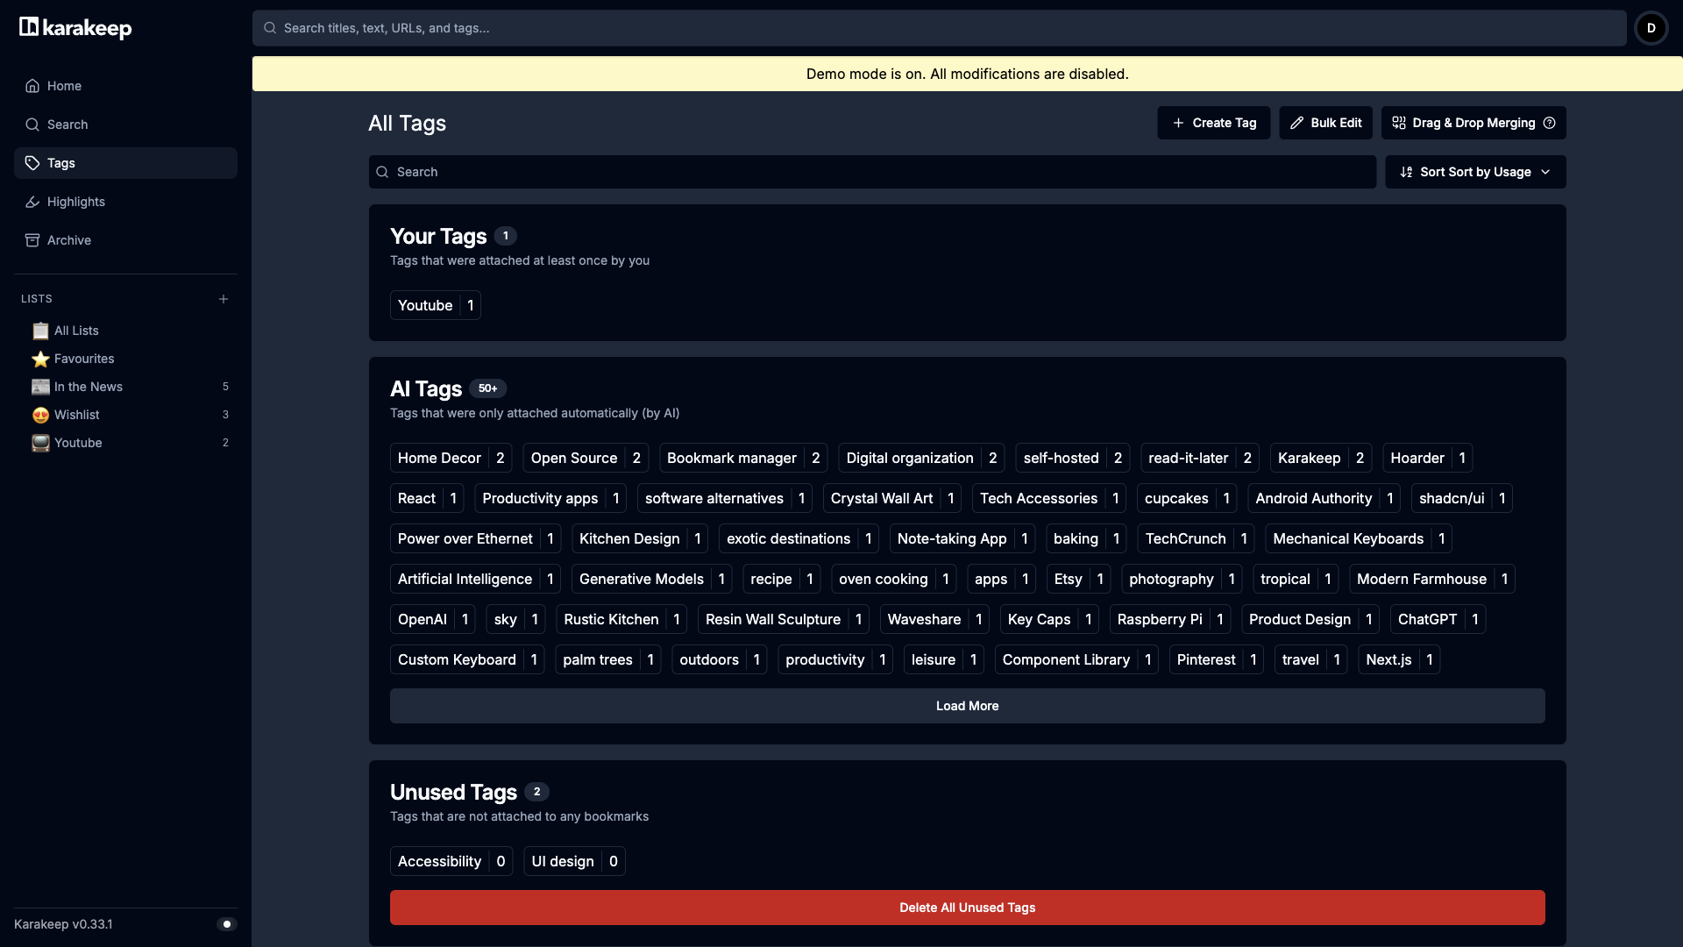Image resolution: width=1683 pixels, height=947 pixels.
Task: Open the Sort by Usage dropdown
Action: click(x=1475, y=172)
